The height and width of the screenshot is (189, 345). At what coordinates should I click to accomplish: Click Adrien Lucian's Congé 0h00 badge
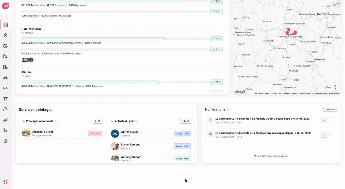[x=182, y=134]
